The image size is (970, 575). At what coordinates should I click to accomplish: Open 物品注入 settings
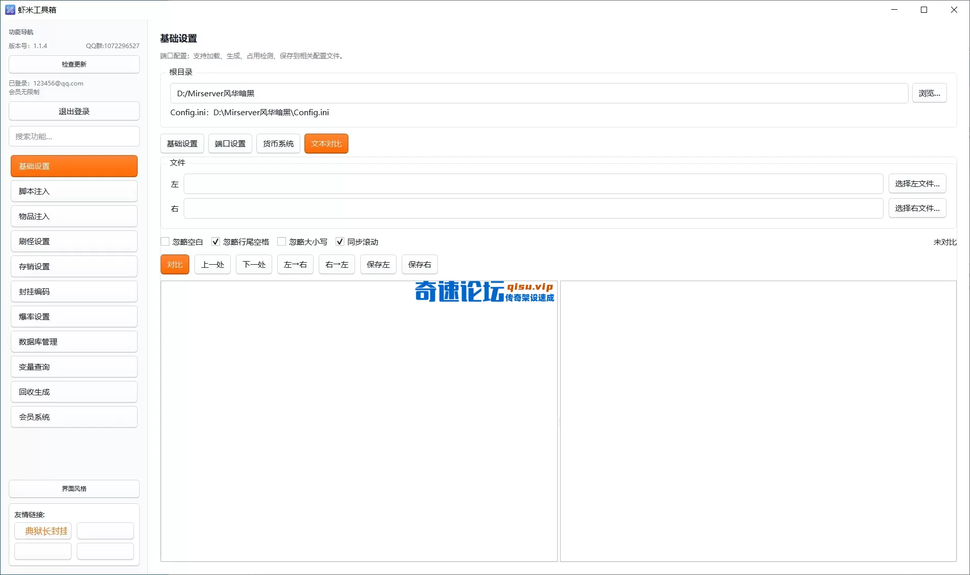pyautogui.click(x=74, y=216)
